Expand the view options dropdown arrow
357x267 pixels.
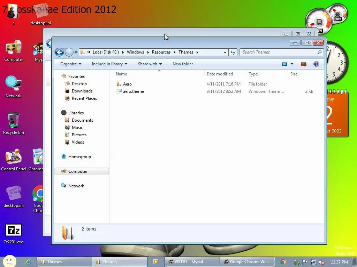[292, 64]
